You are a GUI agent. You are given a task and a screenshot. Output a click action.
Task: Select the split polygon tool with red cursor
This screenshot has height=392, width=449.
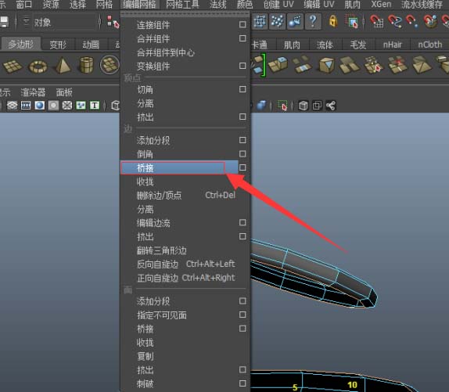click(x=374, y=65)
